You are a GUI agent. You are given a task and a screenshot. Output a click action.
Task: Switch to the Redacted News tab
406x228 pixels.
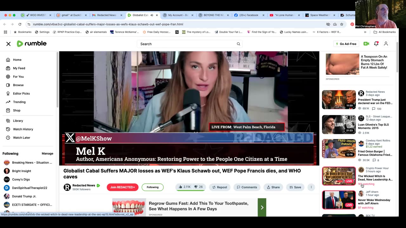click(x=107, y=15)
